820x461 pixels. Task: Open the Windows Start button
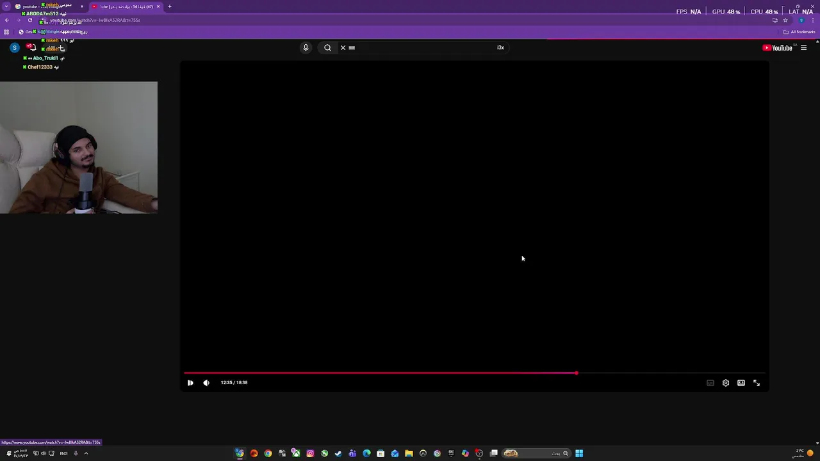point(579,453)
